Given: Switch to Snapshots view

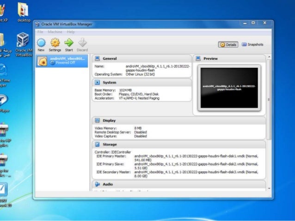Looking at the screenshot, I should click(252, 45).
